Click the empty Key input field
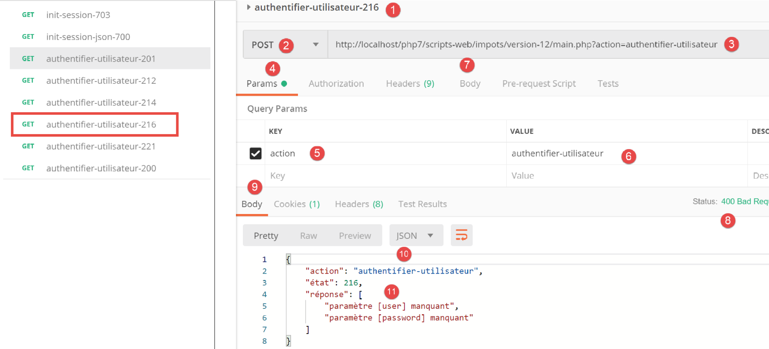 pyautogui.click(x=385, y=176)
